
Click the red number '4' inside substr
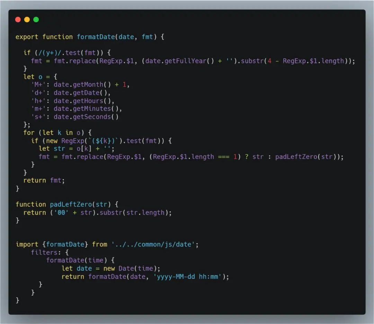click(269, 61)
